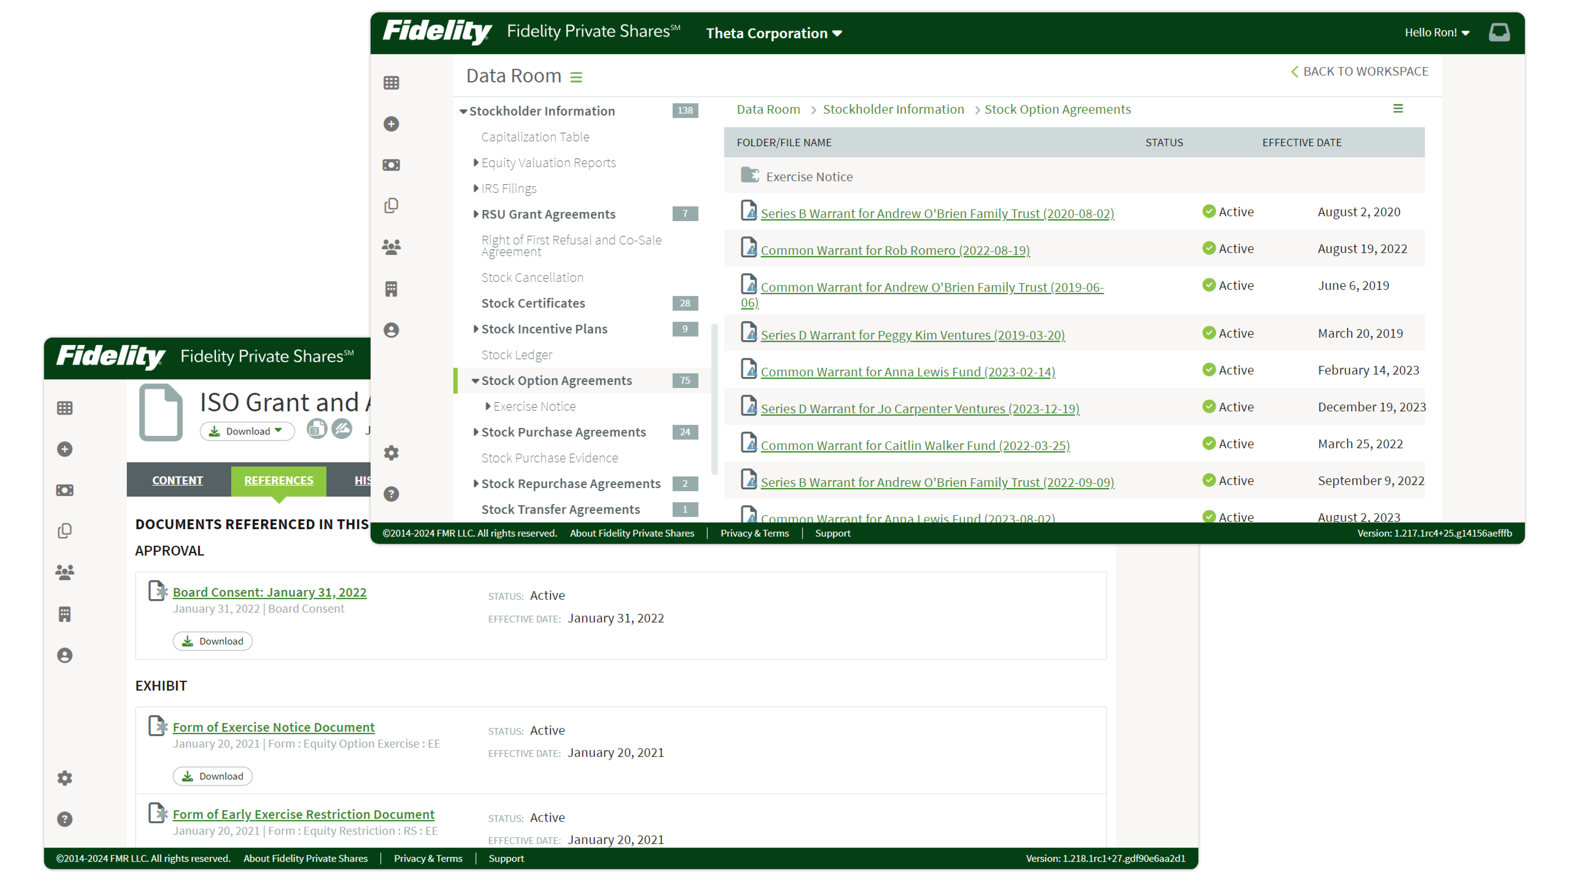
Task: Click the Stock Option Agreements breadcrumb
Action: click(1058, 109)
